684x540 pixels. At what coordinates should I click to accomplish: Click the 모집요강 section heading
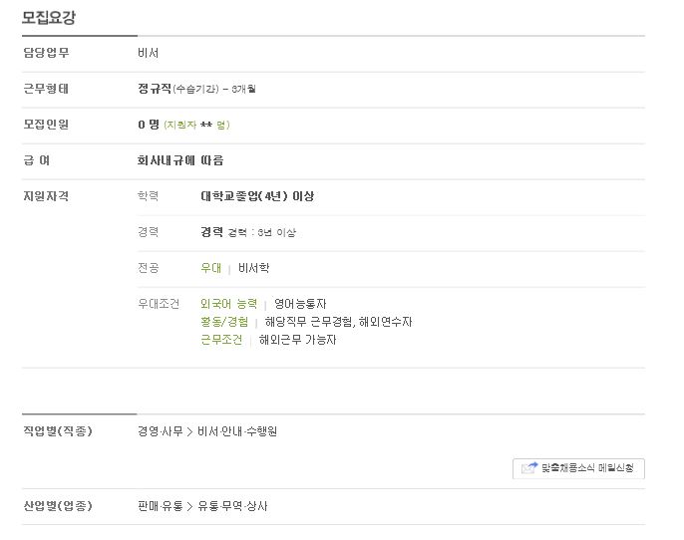(49, 17)
